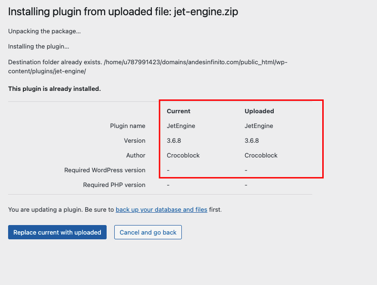Choose Cancel and go back
The height and width of the screenshot is (285, 377).
tap(148, 232)
